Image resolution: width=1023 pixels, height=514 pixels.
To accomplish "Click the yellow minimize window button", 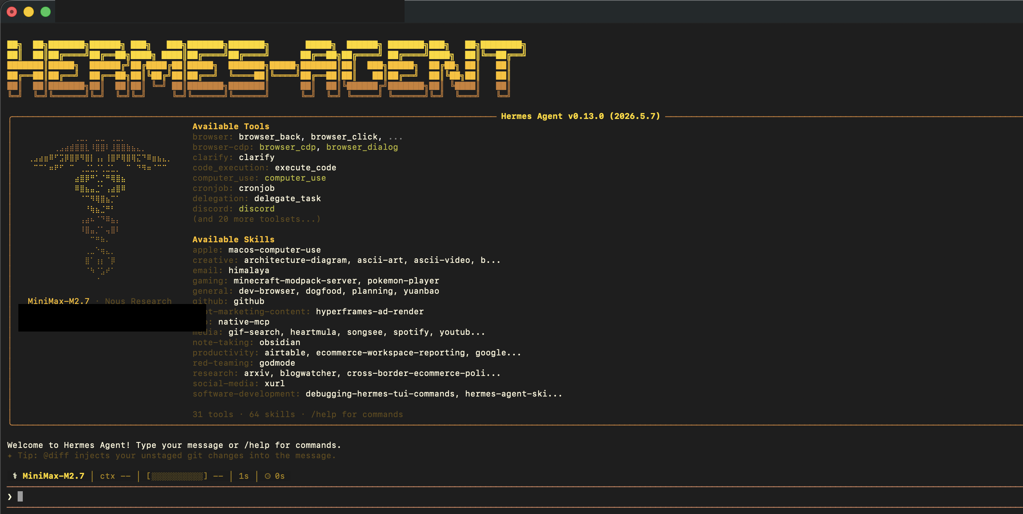I will [x=29, y=12].
